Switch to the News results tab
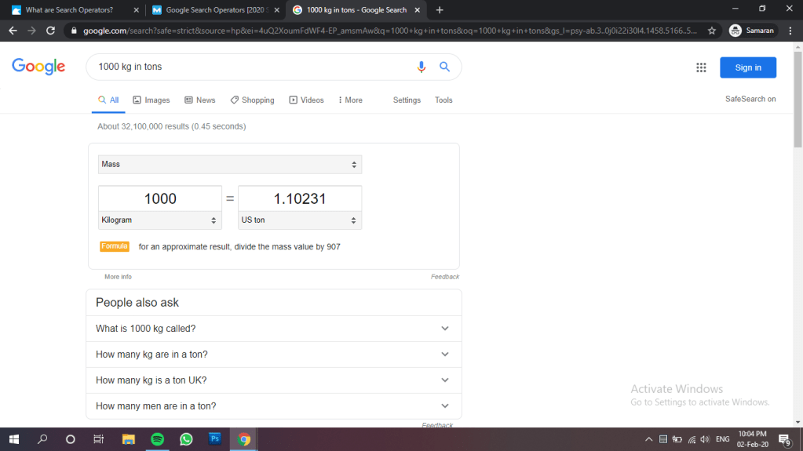This screenshot has height=451, width=803. tap(200, 100)
